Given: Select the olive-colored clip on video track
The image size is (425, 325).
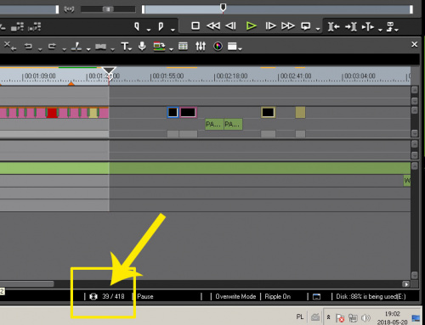Looking at the screenshot, I should (300, 112).
